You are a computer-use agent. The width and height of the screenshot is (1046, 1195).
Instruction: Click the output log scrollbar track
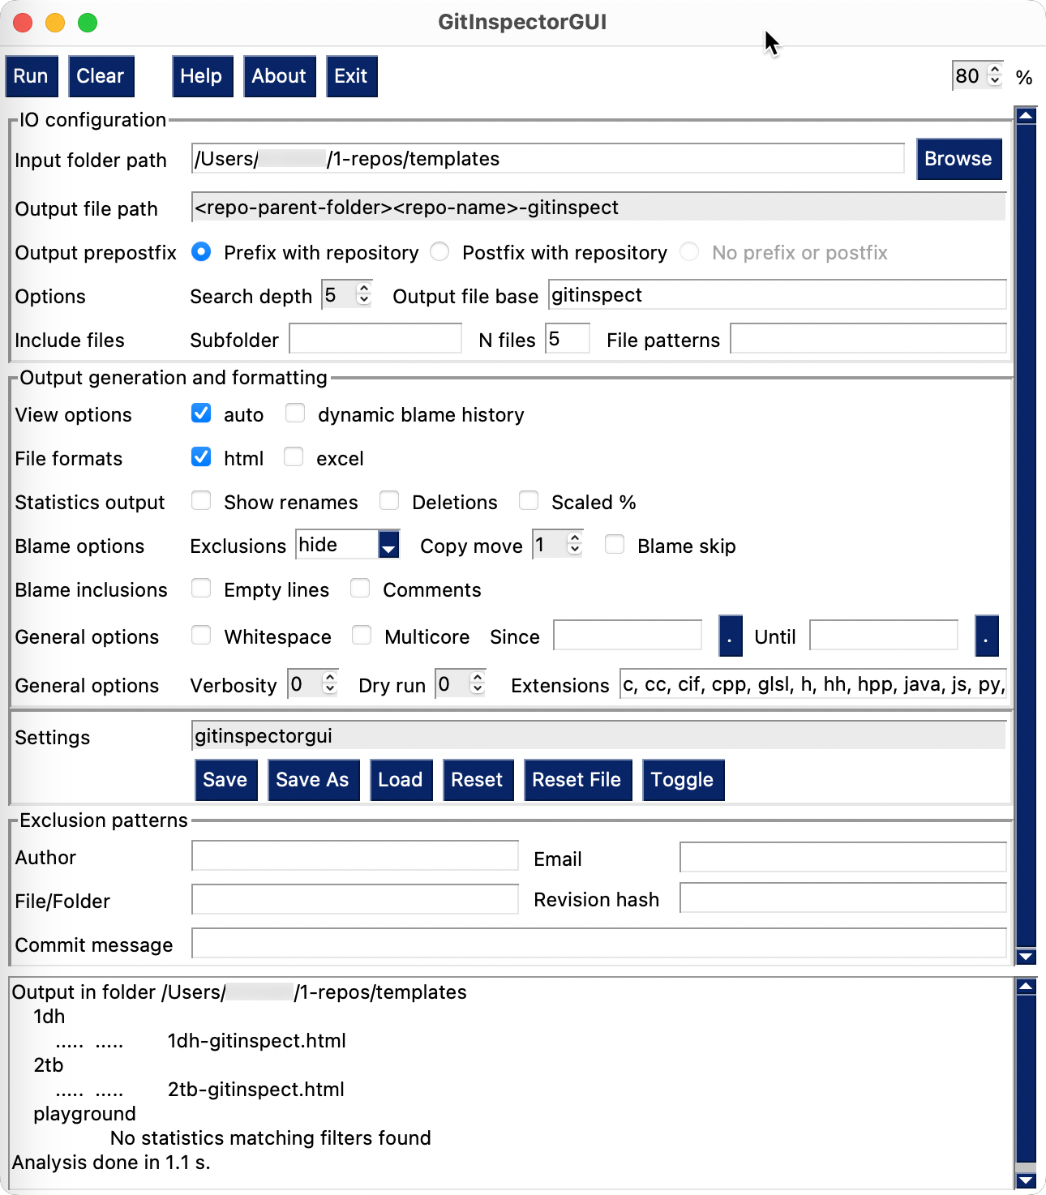1026,1083
